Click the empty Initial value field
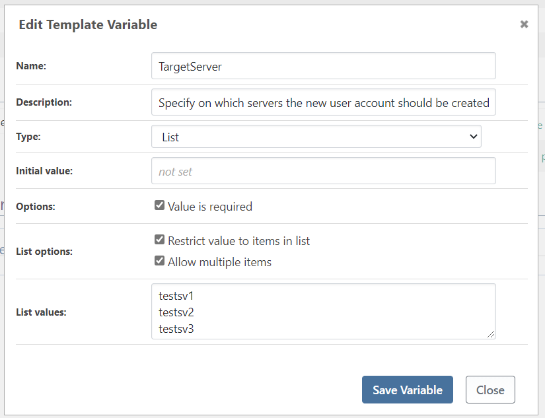The height and width of the screenshot is (418, 545). (323, 171)
